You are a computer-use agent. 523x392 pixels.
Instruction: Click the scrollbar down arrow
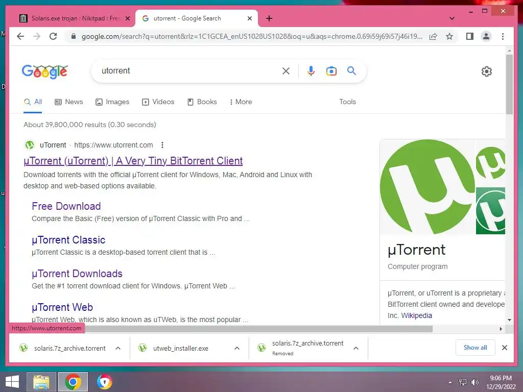(x=509, y=320)
